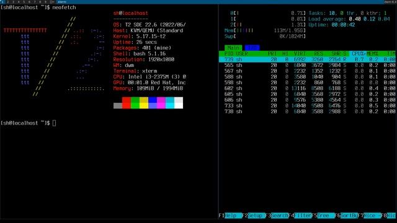397x223 pixels.
Task: Click the dark blue block in upper palette row
Action: (153, 100)
